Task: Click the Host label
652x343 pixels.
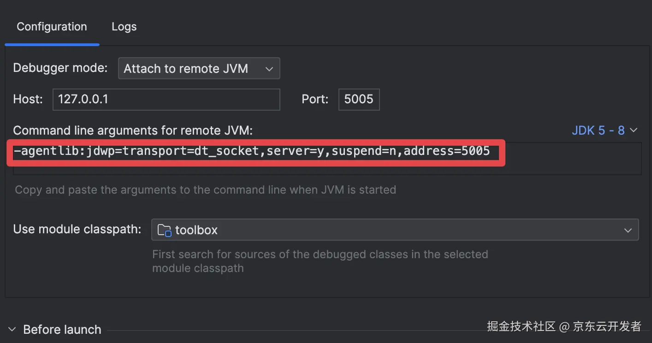Action: pos(28,99)
